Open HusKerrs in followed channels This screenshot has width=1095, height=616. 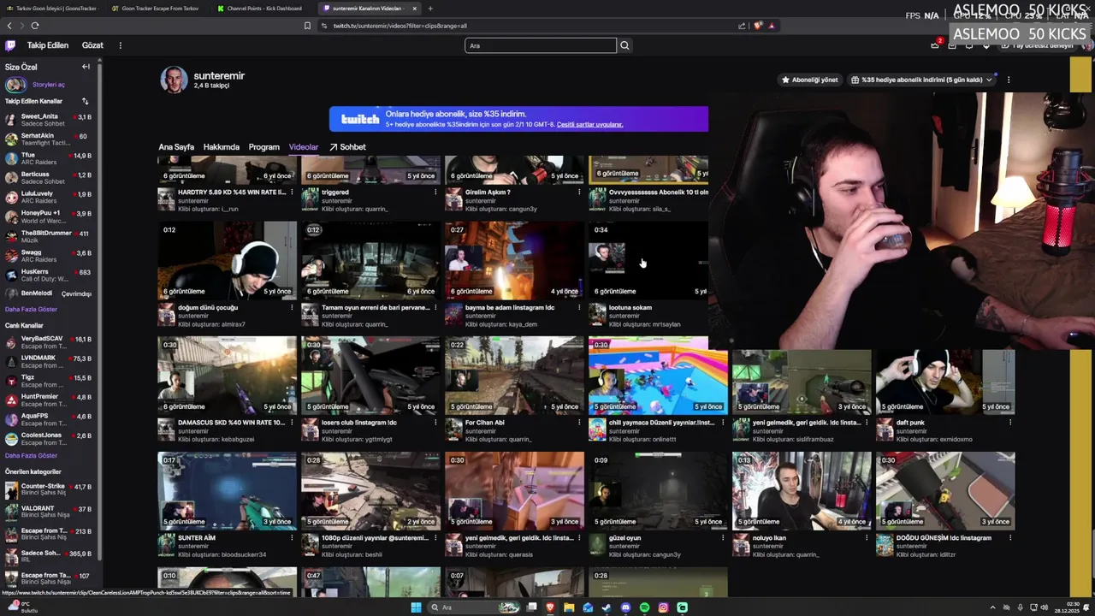tap(48, 275)
